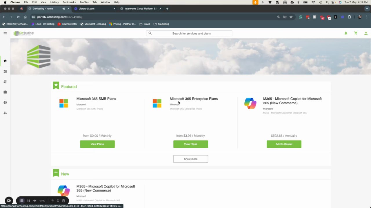Reload the browser page
The width and height of the screenshot is (371, 208).
coord(18,17)
